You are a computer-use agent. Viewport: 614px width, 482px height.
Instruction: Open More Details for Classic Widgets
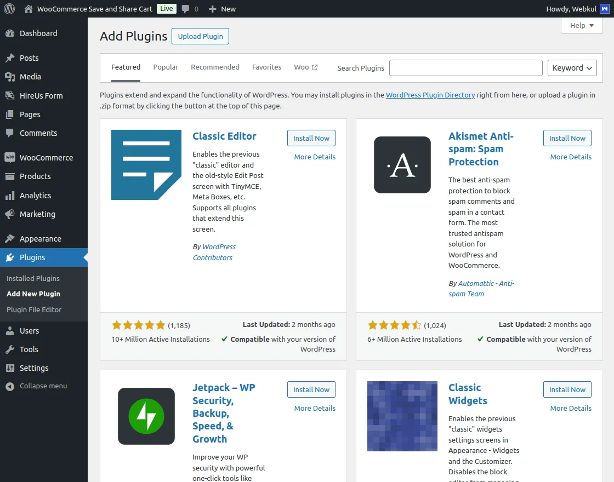[571, 409]
